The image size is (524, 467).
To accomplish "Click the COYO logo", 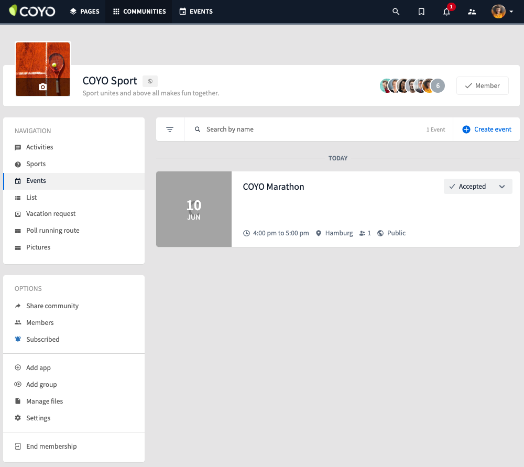I will pos(32,12).
